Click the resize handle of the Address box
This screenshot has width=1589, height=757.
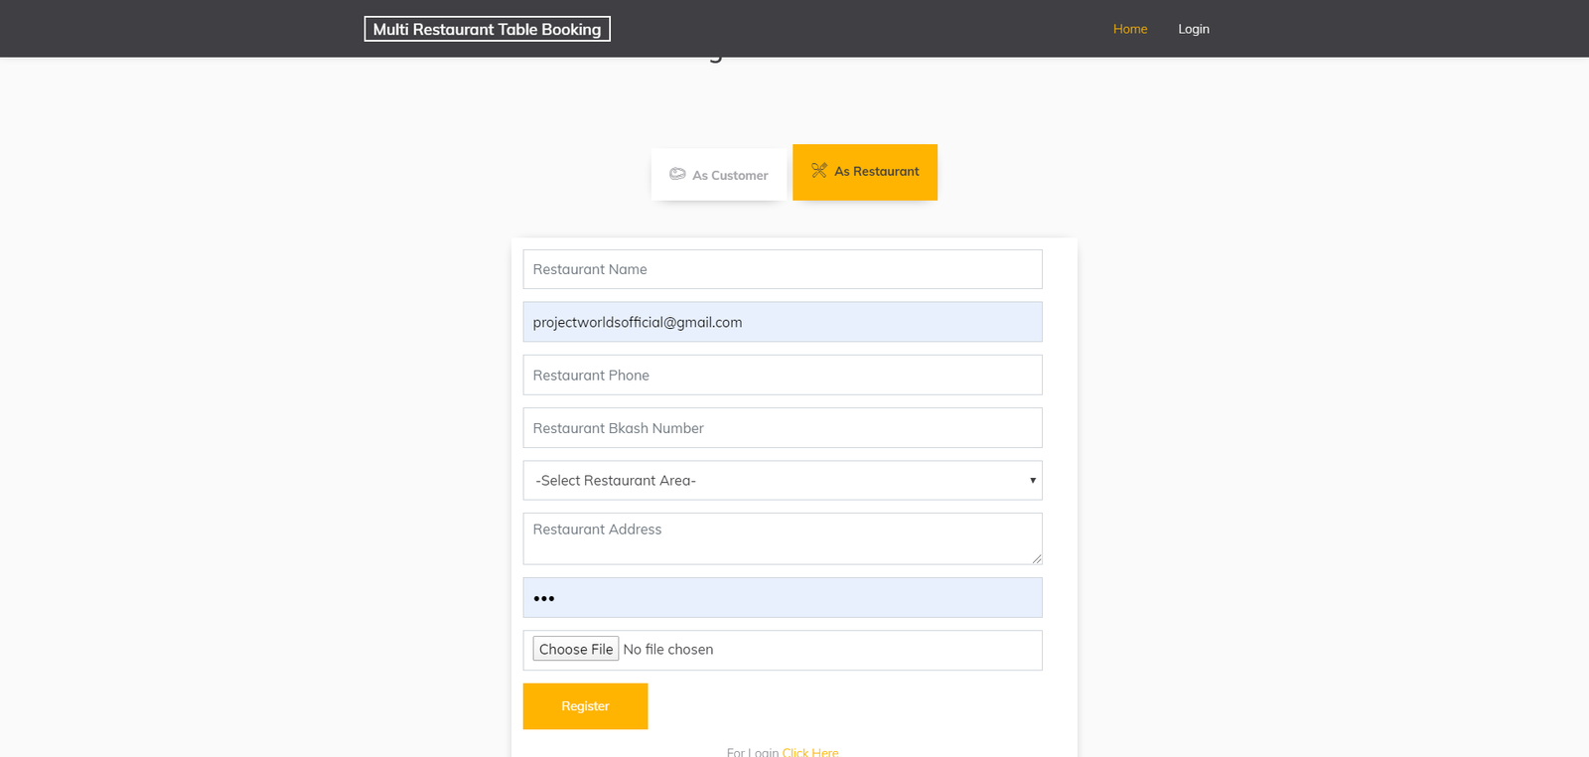click(1036, 558)
